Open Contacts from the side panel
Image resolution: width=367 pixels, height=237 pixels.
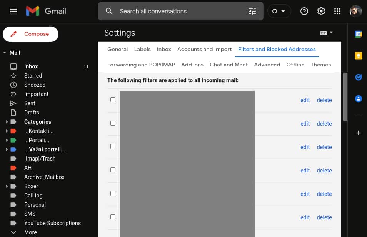358,99
